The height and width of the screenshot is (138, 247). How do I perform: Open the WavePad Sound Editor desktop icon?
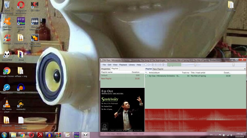point(35,24)
